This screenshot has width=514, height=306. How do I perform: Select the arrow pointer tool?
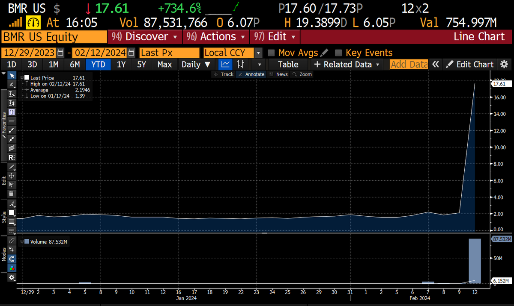click(x=12, y=76)
